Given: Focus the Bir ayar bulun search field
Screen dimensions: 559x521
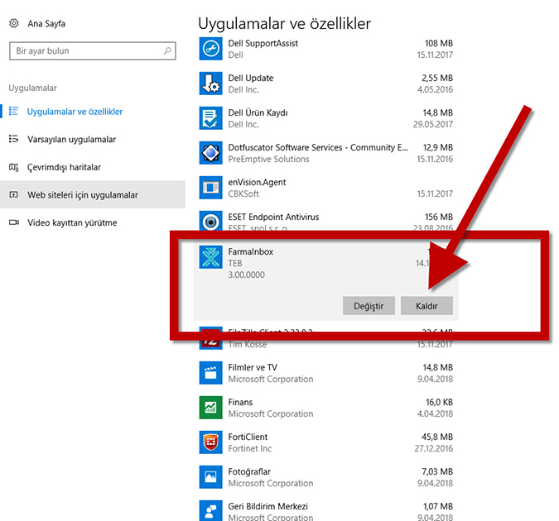Looking at the screenshot, I should click(x=92, y=51).
